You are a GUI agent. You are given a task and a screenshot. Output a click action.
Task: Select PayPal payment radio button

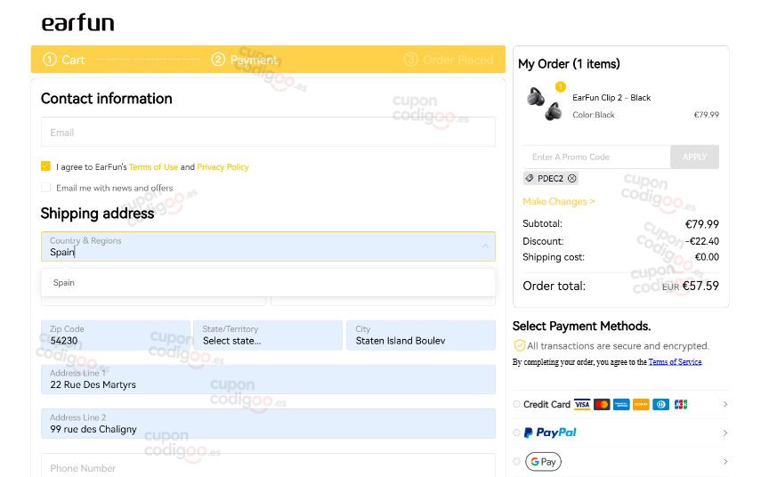(516, 433)
